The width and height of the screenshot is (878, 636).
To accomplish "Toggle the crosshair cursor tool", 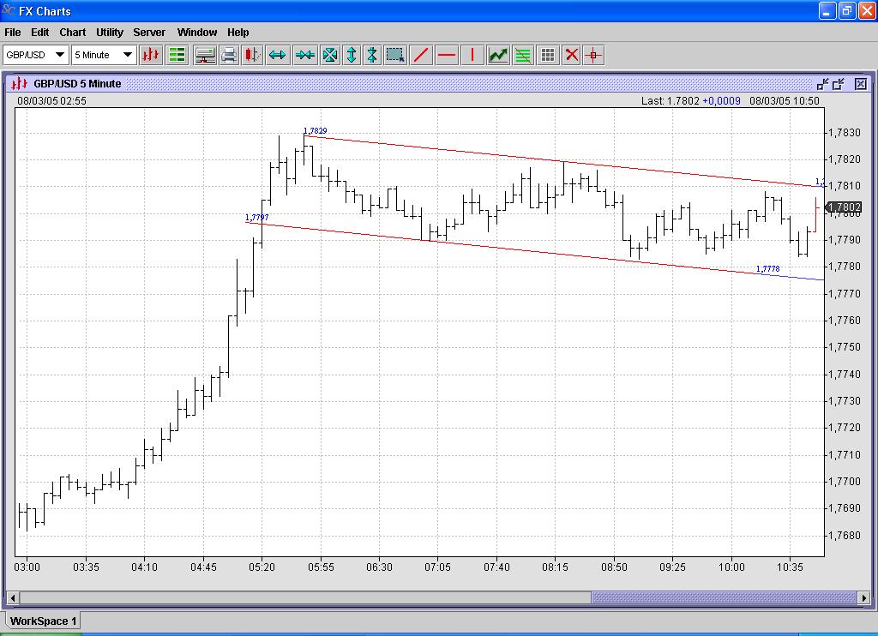I will click(x=593, y=55).
